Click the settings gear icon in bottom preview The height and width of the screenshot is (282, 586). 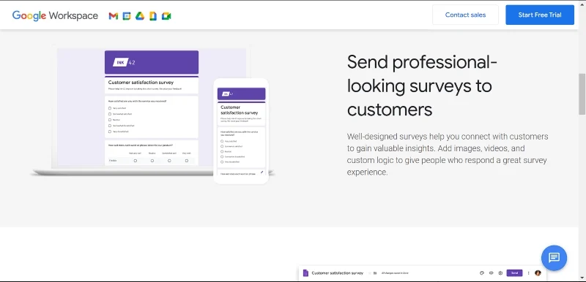click(500, 273)
